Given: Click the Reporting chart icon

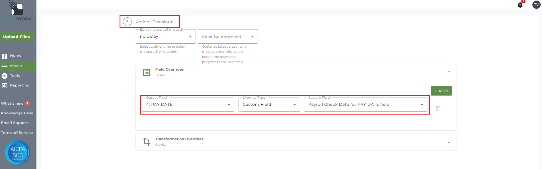Looking at the screenshot, I should [x=5, y=85].
